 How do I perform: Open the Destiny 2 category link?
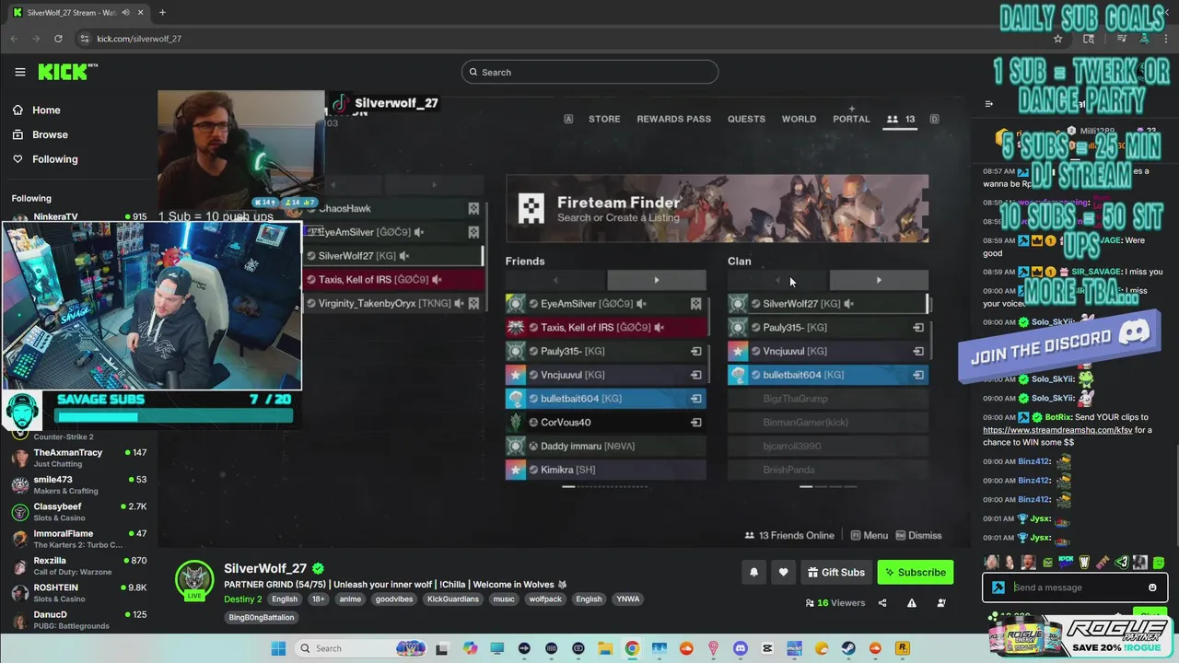pyautogui.click(x=243, y=599)
